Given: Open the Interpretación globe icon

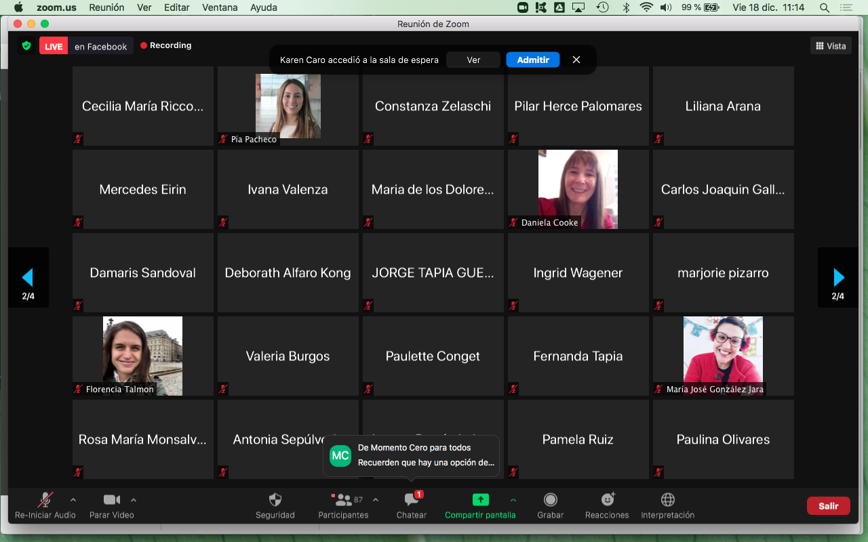Looking at the screenshot, I should click(x=667, y=500).
